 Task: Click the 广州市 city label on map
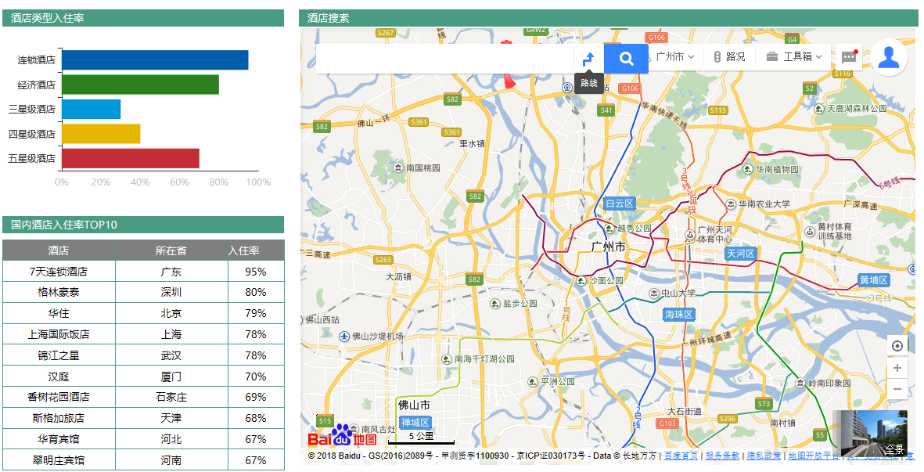point(609,247)
